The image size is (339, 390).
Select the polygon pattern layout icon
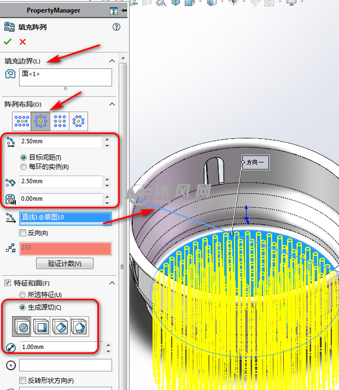79,121
